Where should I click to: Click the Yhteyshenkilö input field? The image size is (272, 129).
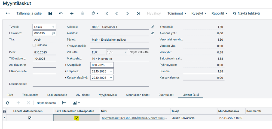tap(120, 46)
